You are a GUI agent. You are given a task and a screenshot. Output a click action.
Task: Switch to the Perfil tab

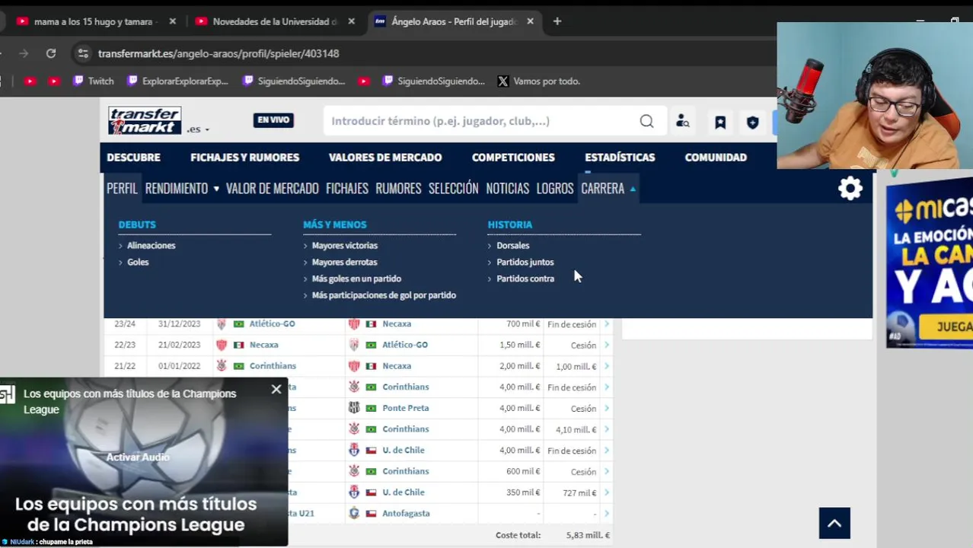click(122, 189)
